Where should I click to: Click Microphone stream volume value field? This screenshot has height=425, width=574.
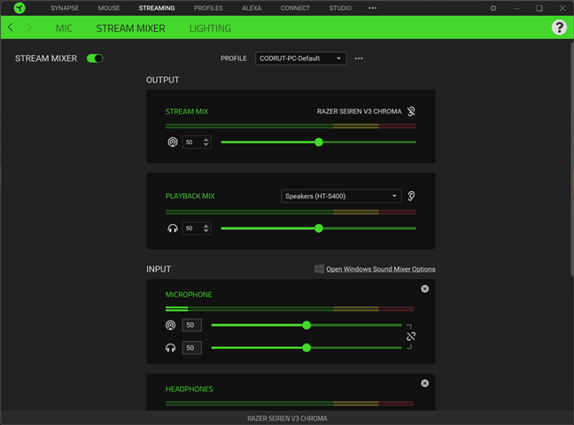click(192, 325)
